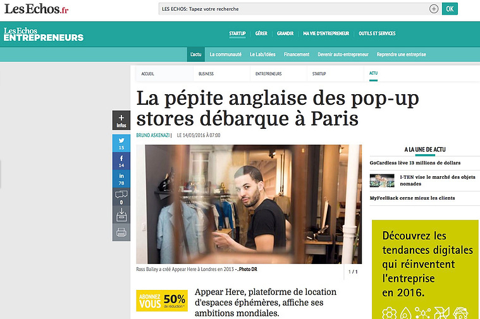This screenshot has width=480, height=319.
Task: Expand the plus Infos sidebar button
Action: pyautogui.click(x=121, y=121)
